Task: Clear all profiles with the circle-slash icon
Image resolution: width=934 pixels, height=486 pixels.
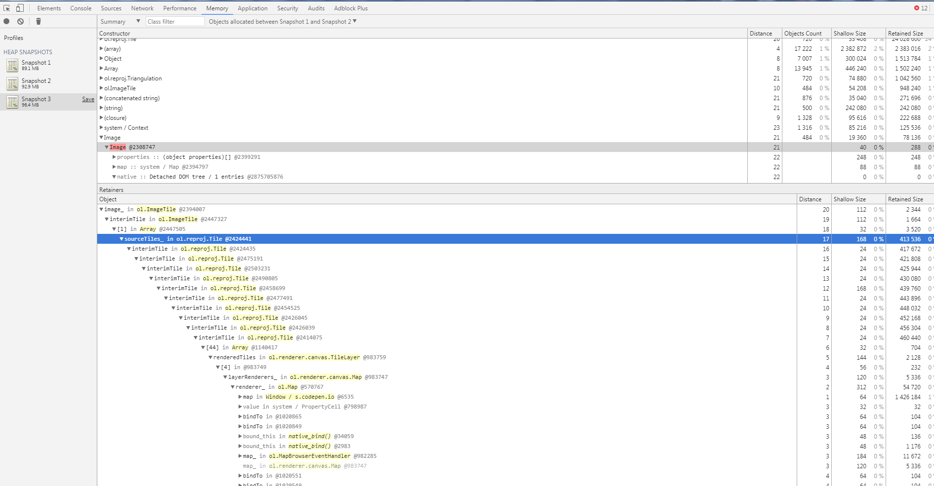Action: (20, 21)
